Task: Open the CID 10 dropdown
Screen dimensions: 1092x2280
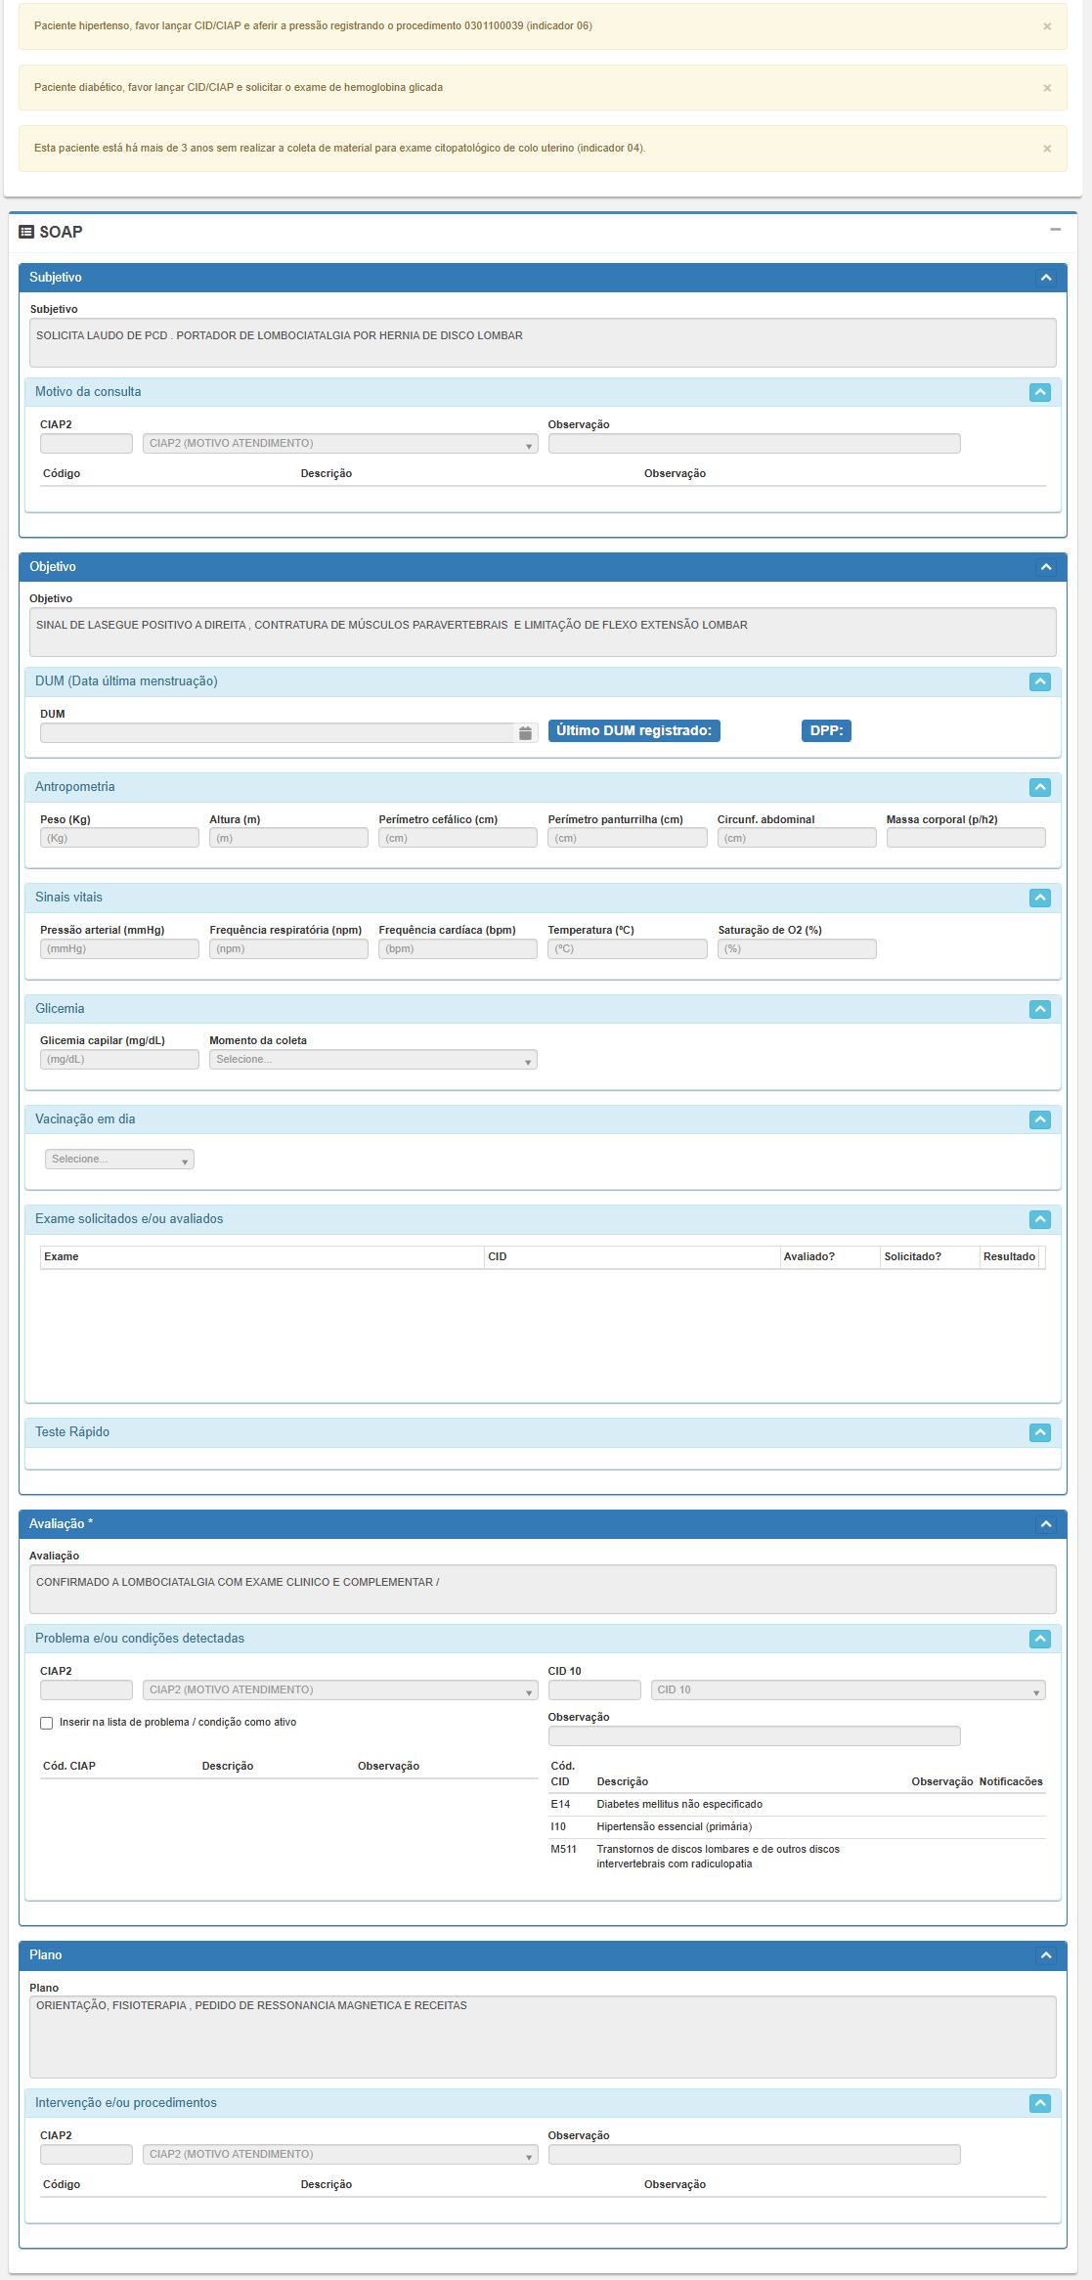Action: pos(847,1690)
